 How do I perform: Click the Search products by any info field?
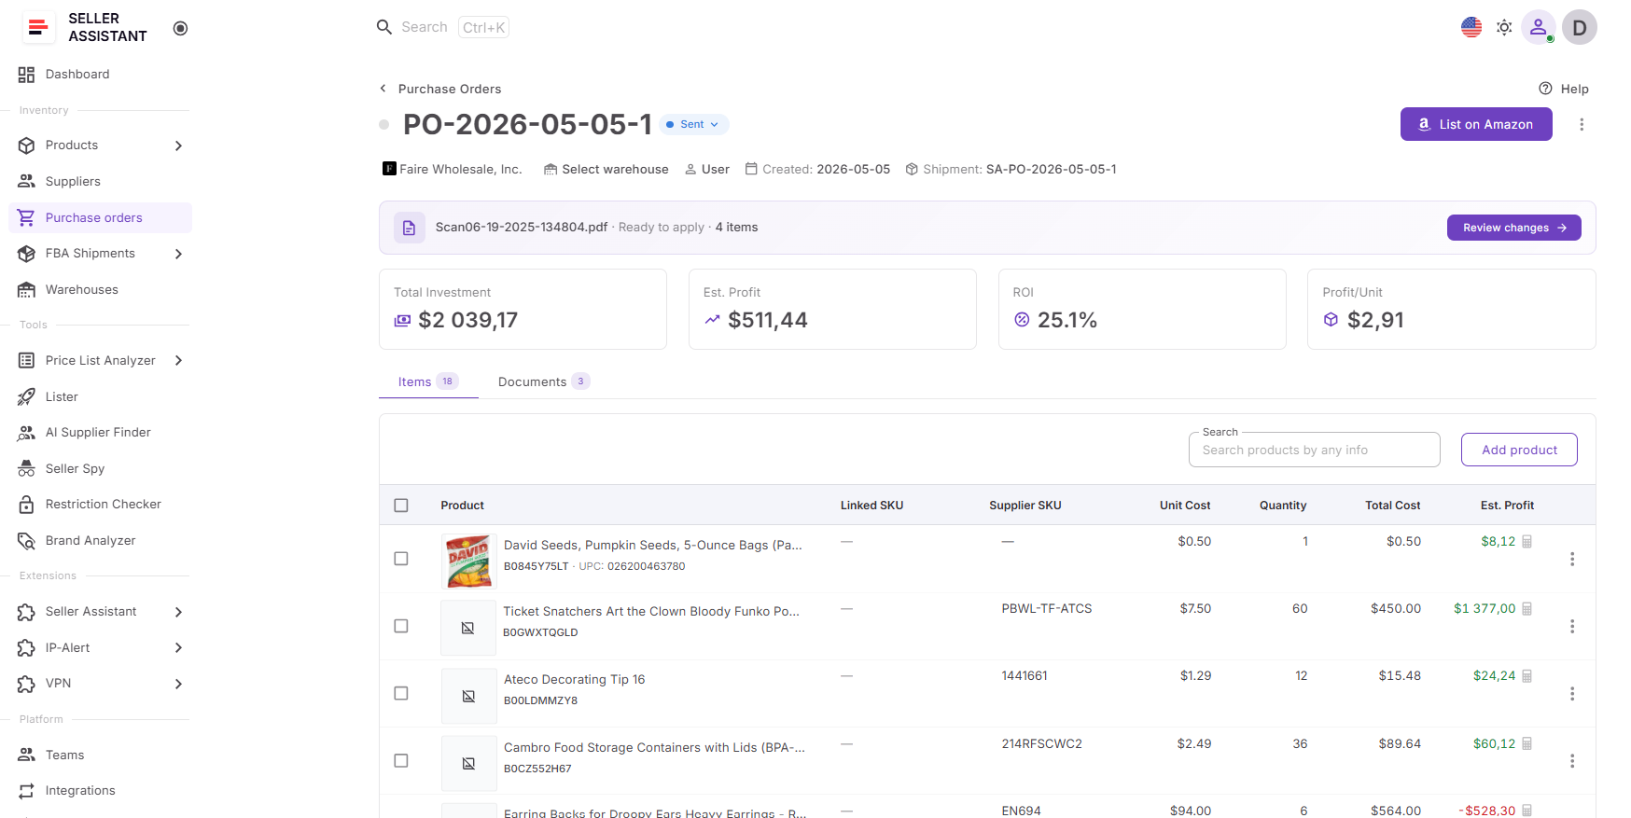click(1314, 450)
